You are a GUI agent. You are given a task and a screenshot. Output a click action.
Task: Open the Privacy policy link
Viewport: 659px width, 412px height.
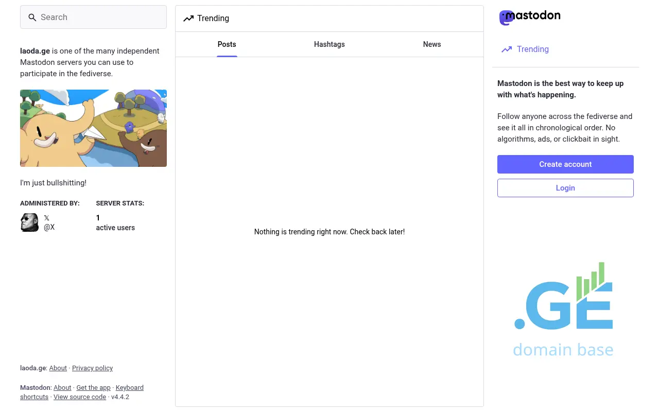pos(92,368)
